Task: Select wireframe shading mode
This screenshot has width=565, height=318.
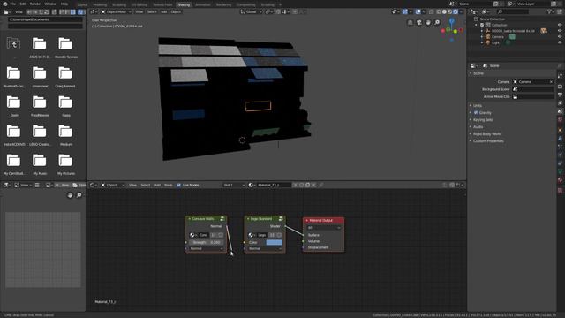Action: (x=439, y=11)
